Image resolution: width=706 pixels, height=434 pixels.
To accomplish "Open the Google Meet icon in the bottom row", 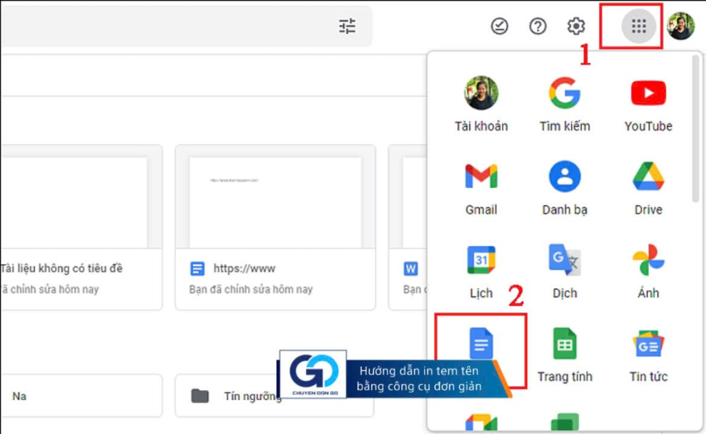I will (x=481, y=423).
